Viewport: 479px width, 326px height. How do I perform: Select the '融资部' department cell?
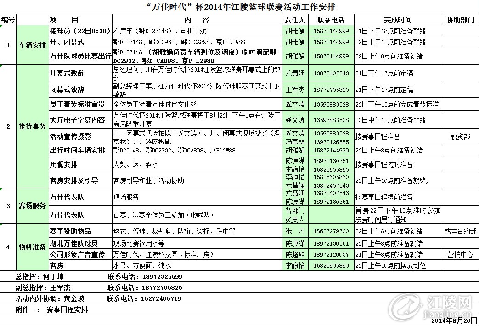pyautogui.click(x=460, y=136)
